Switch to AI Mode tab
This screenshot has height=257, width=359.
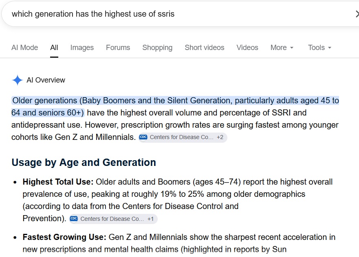[25, 48]
